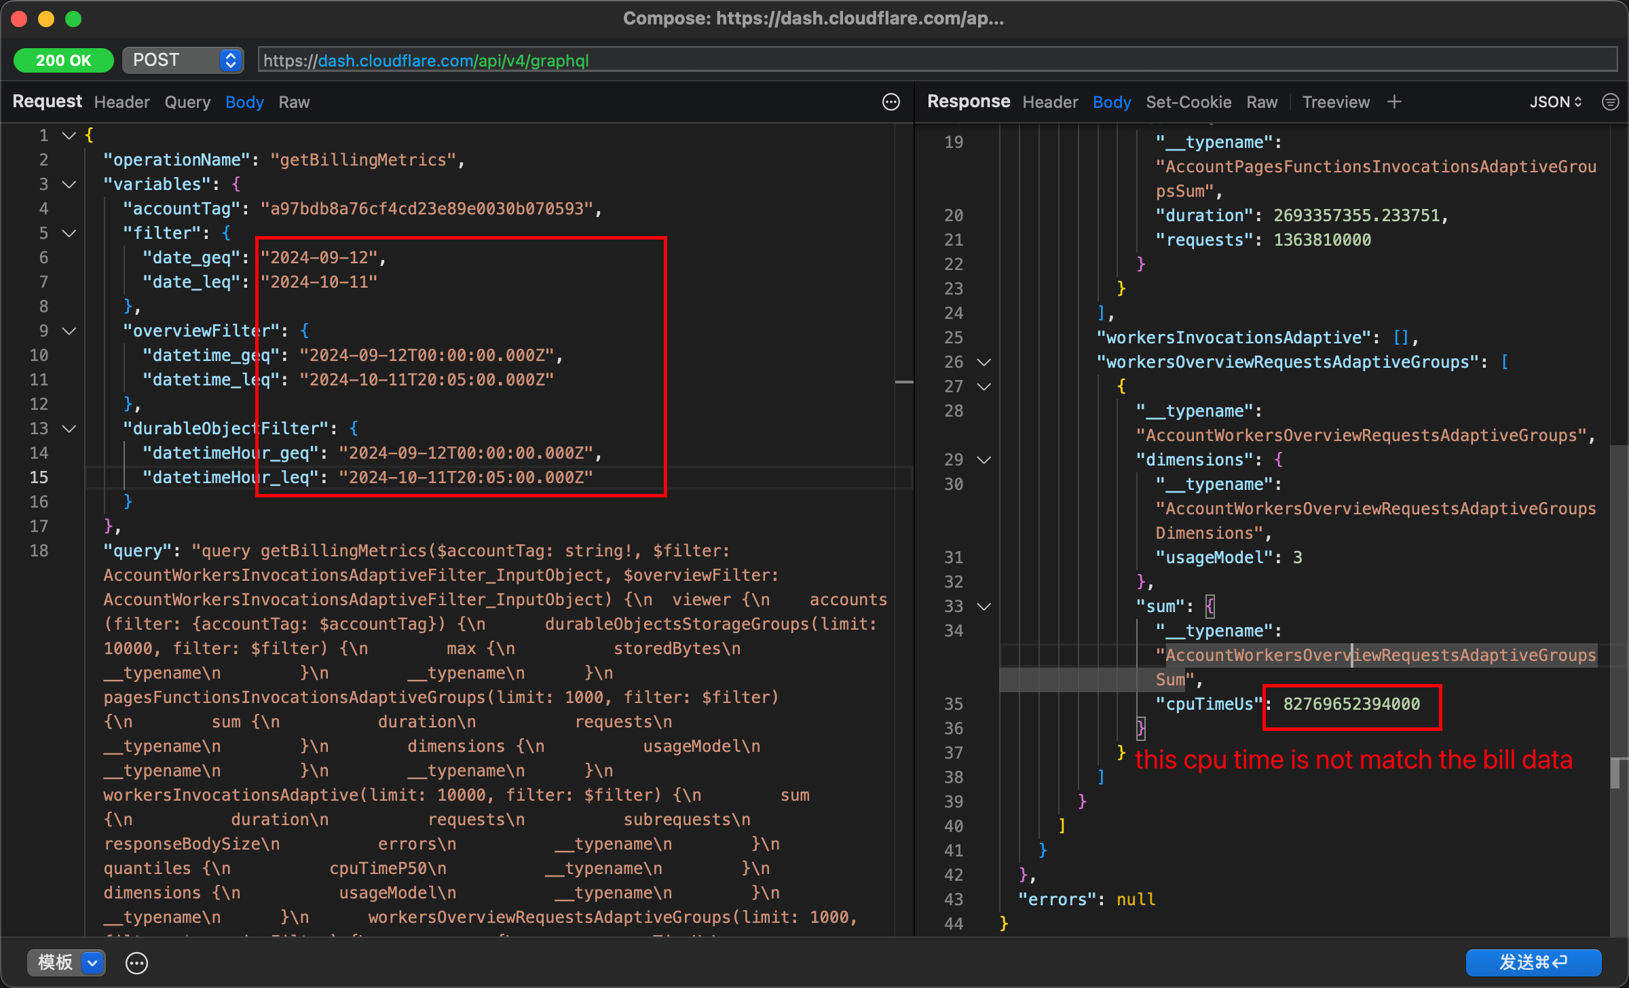The image size is (1629, 988).
Task: Collapse the "durableObjectFilter" block on line 13
Action: tap(69, 428)
